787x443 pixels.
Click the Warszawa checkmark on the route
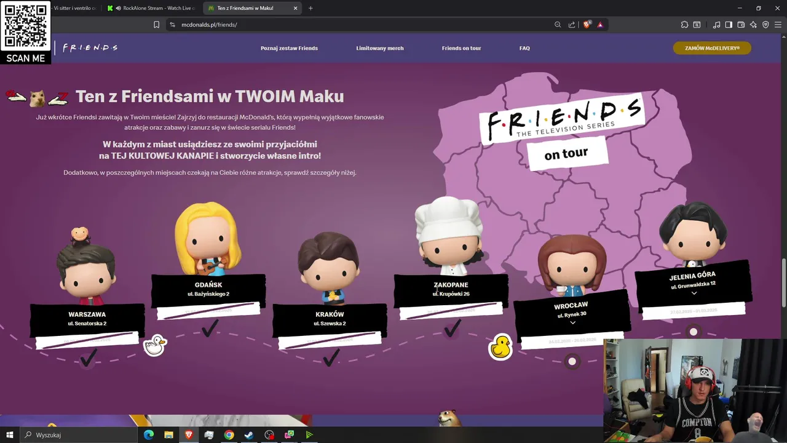[x=89, y=358]
